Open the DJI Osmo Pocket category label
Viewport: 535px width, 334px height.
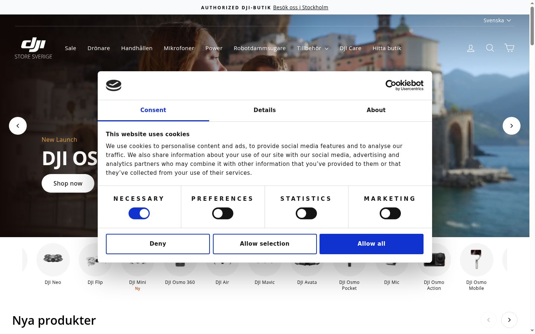[350, 285]
